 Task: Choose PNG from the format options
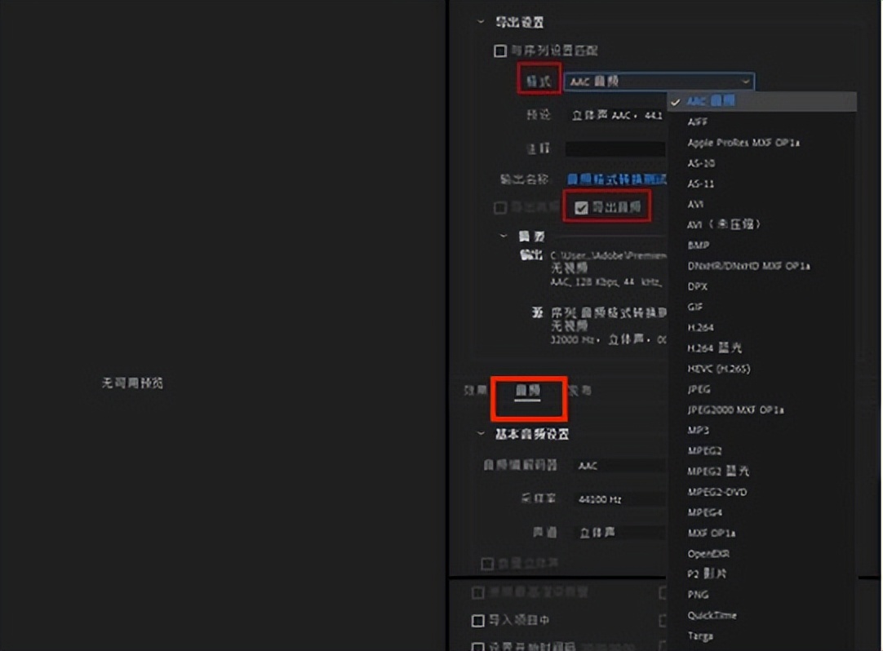(698, 595)
